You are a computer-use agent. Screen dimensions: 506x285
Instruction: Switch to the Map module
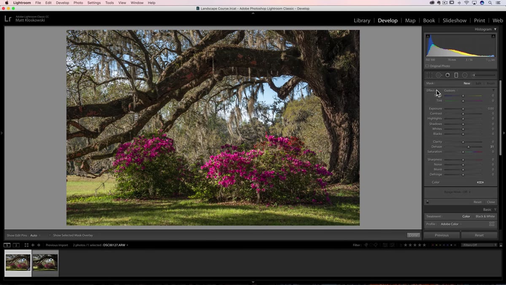[x=410, y=20]
